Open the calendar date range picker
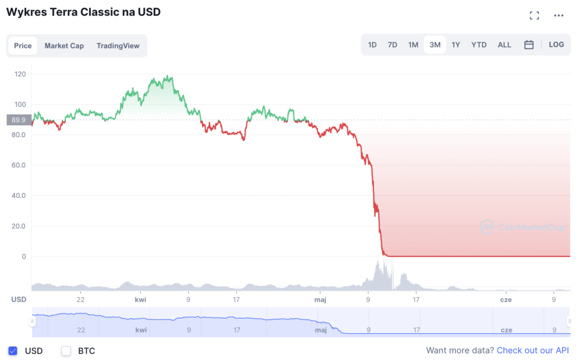The height and width of the screenshot is (363, 577). (529, 45)
